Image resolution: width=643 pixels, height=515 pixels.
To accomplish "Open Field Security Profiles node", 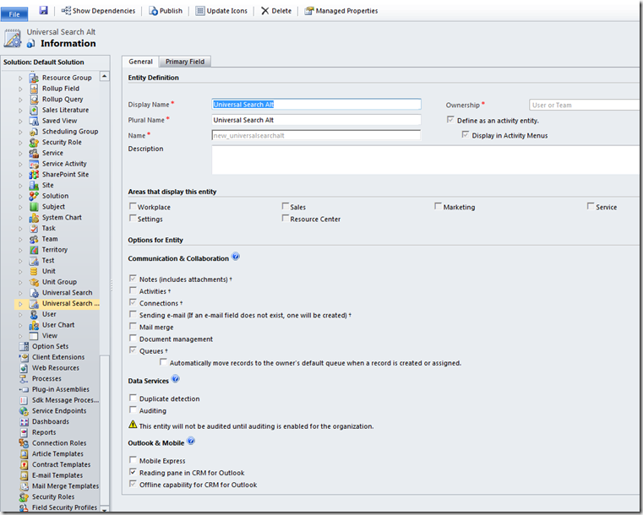I will 64,507.
